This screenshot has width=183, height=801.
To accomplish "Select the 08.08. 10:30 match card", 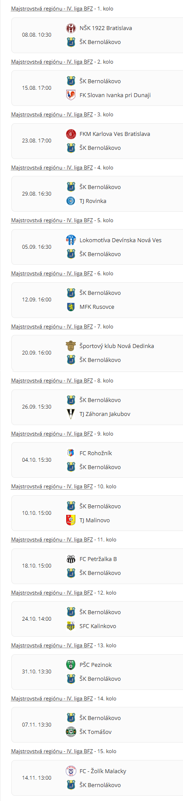I will tap(97, 35).
